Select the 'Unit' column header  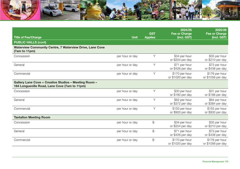tap(134, 37)
